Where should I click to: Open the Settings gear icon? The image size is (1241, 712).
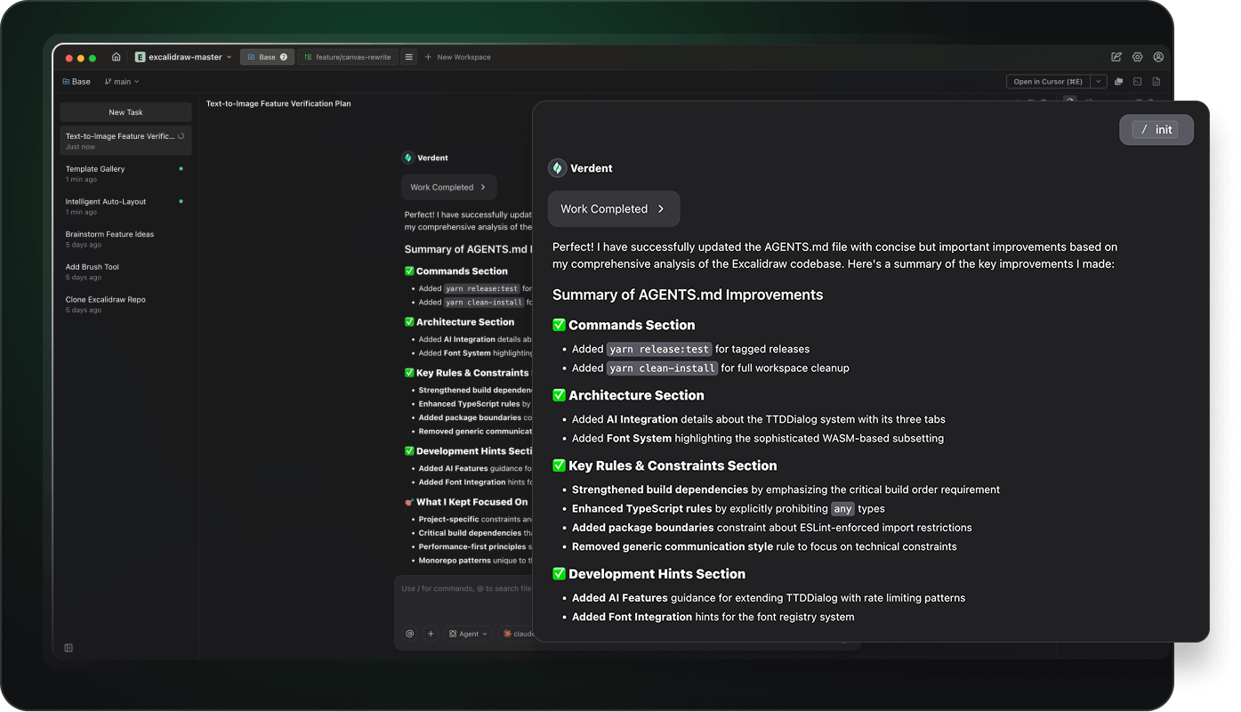[1137, 56]
